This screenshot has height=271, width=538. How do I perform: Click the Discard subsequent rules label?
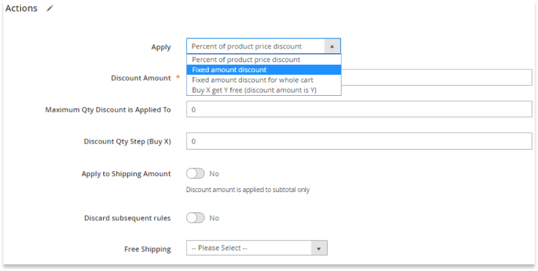[127, 218]
